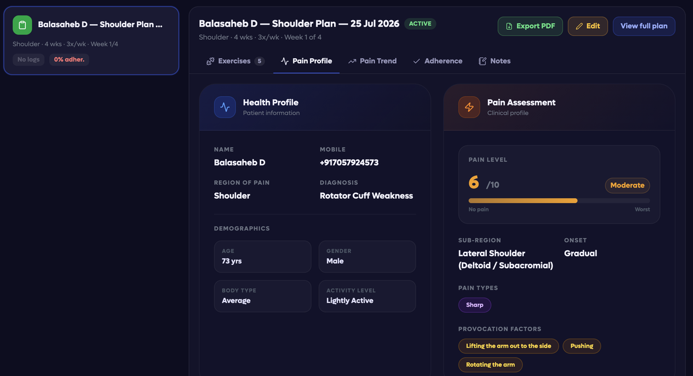Select the Balasaheb D Shoulder Plan card
693x376 pixels.
tap(91, 40)
